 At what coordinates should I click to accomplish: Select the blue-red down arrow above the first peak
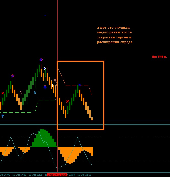[13, 76]
